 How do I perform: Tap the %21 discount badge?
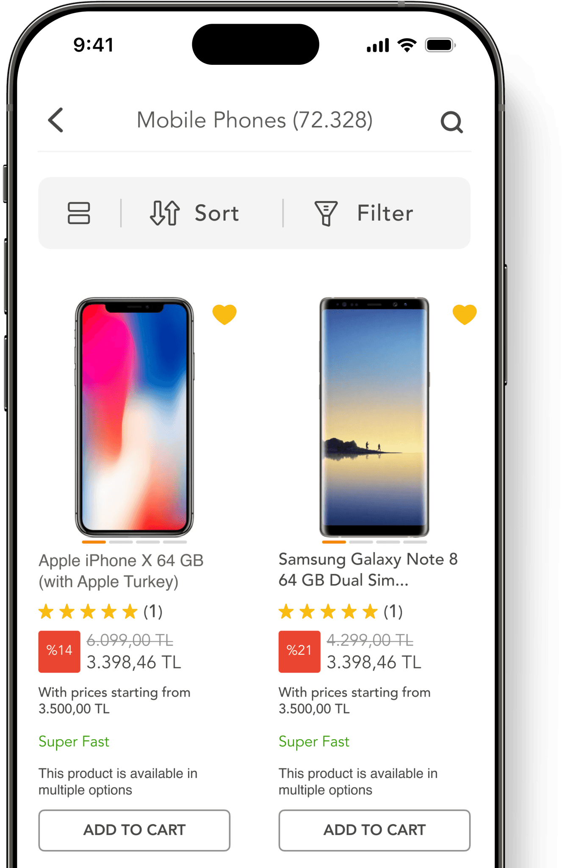coord(299,651)
